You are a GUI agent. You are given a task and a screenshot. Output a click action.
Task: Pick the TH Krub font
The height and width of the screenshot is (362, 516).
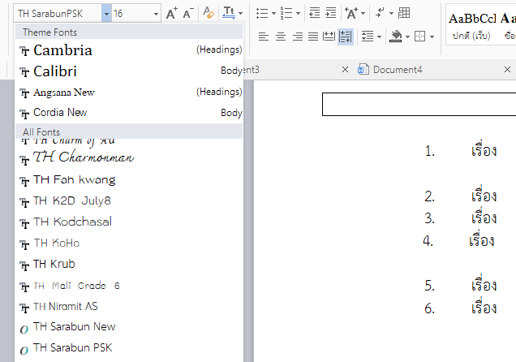131,264
